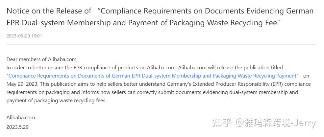Click the word "on" following the hyperlink
This screenshot has height=137, width=324.
306,76
